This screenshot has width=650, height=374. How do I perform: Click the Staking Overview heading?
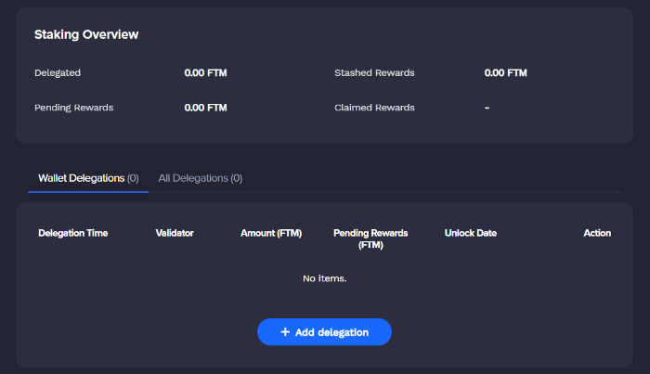[x=86, y=34]
